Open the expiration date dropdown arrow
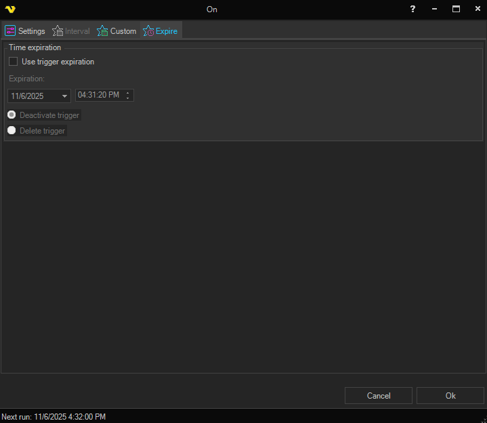The image size is (487, 423). point(64,96)
